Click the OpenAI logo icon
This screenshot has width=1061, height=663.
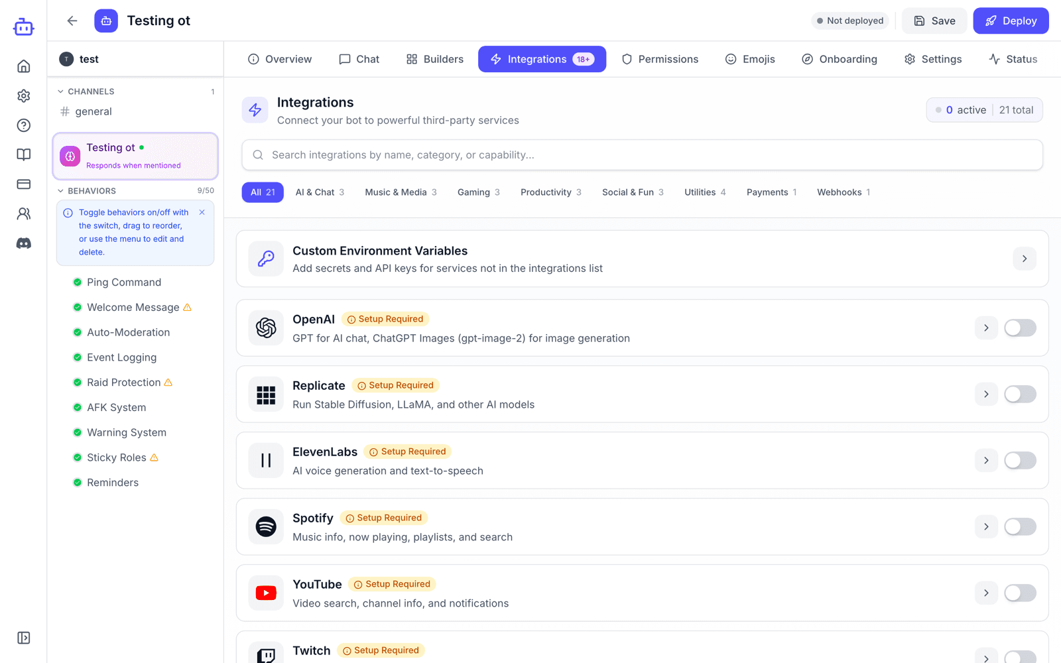266,328
